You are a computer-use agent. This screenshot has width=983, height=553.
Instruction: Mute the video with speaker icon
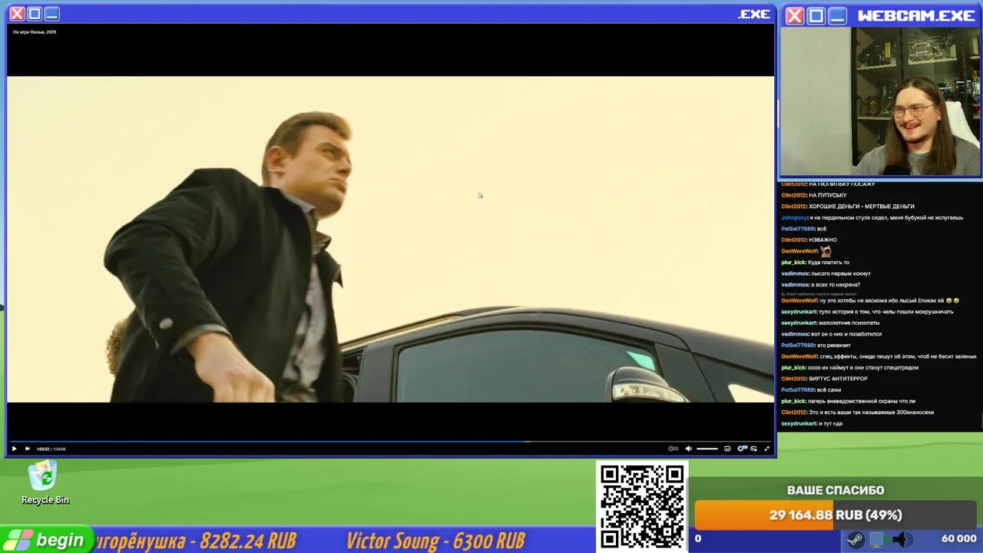(688, 449)
